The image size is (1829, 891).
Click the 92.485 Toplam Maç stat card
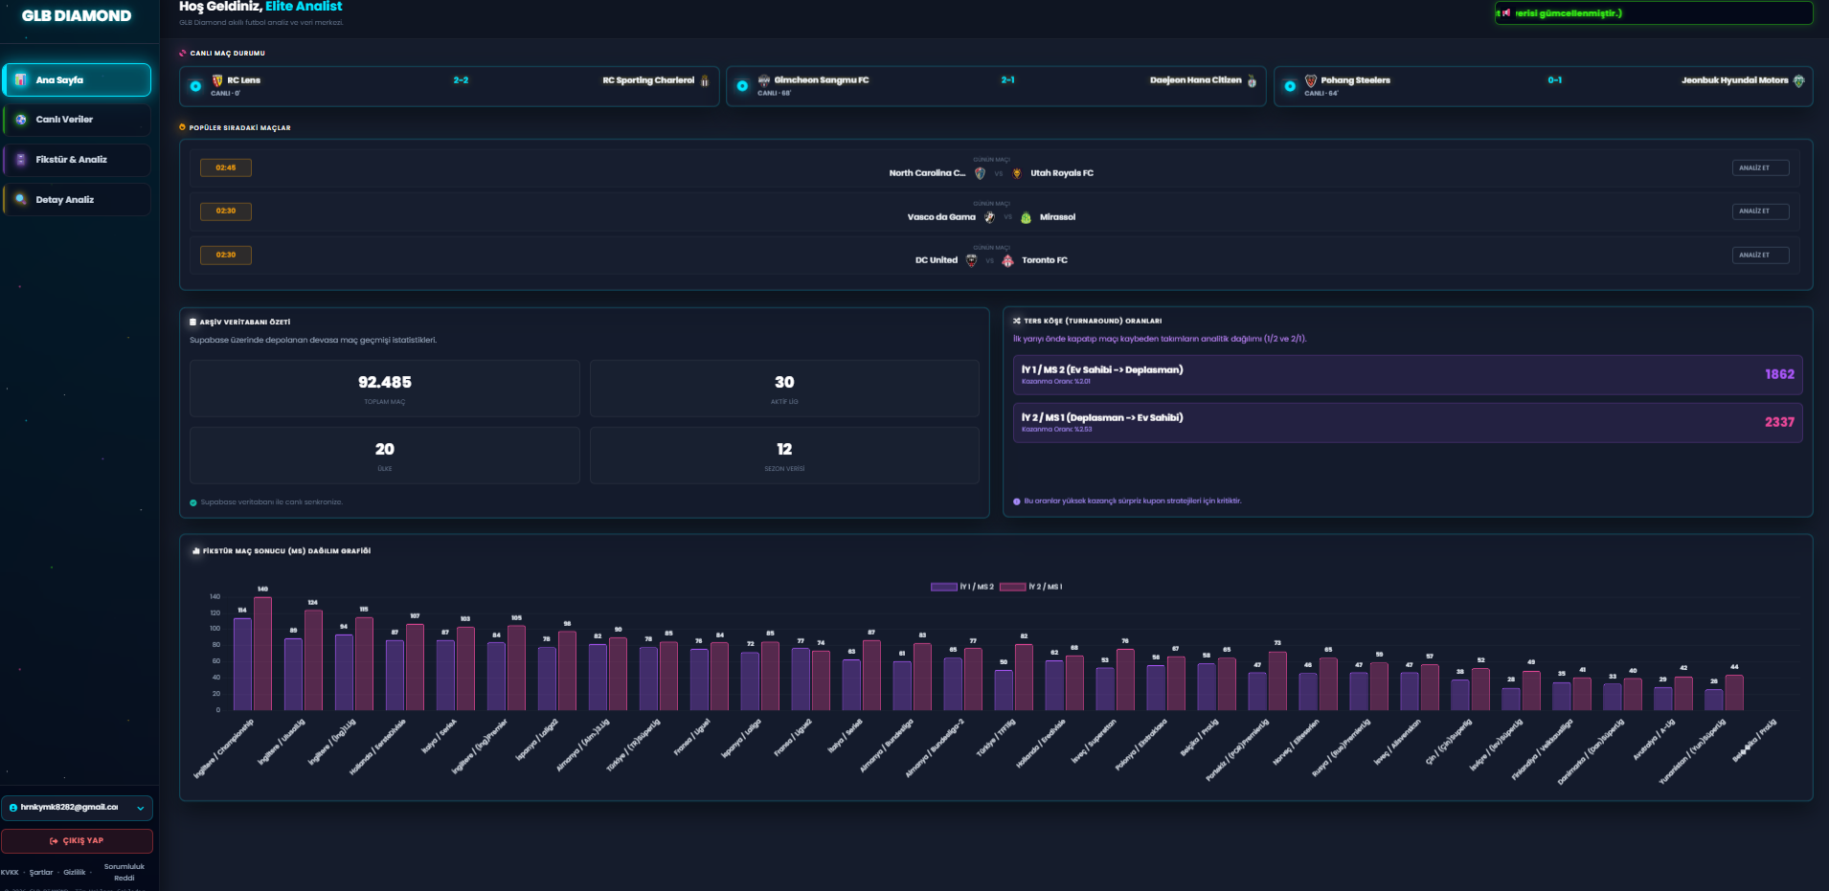(385, 389)
